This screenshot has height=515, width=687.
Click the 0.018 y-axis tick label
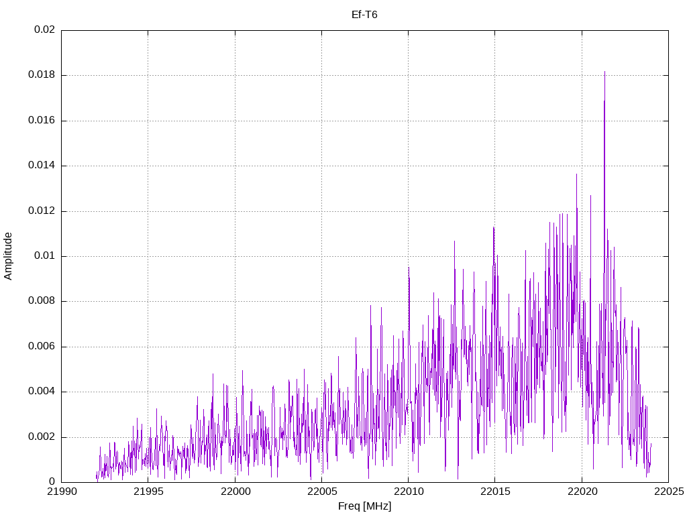(x=42, y=75)
